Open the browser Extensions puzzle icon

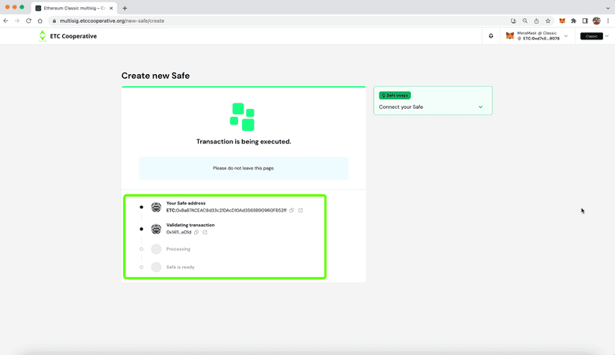coord(573,21)
